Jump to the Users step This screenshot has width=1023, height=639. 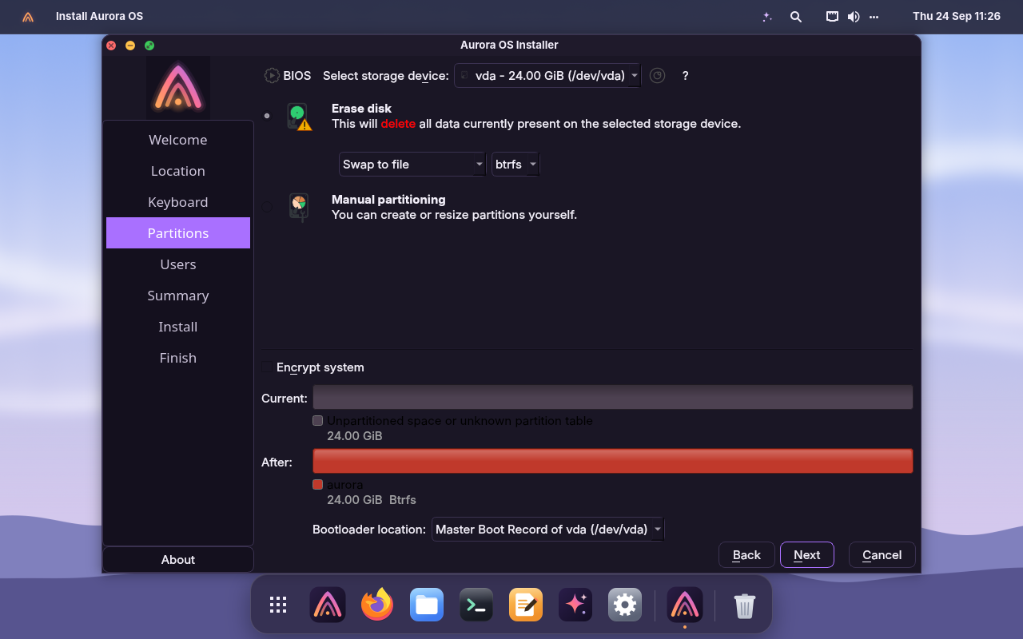(x=178, y=264)
